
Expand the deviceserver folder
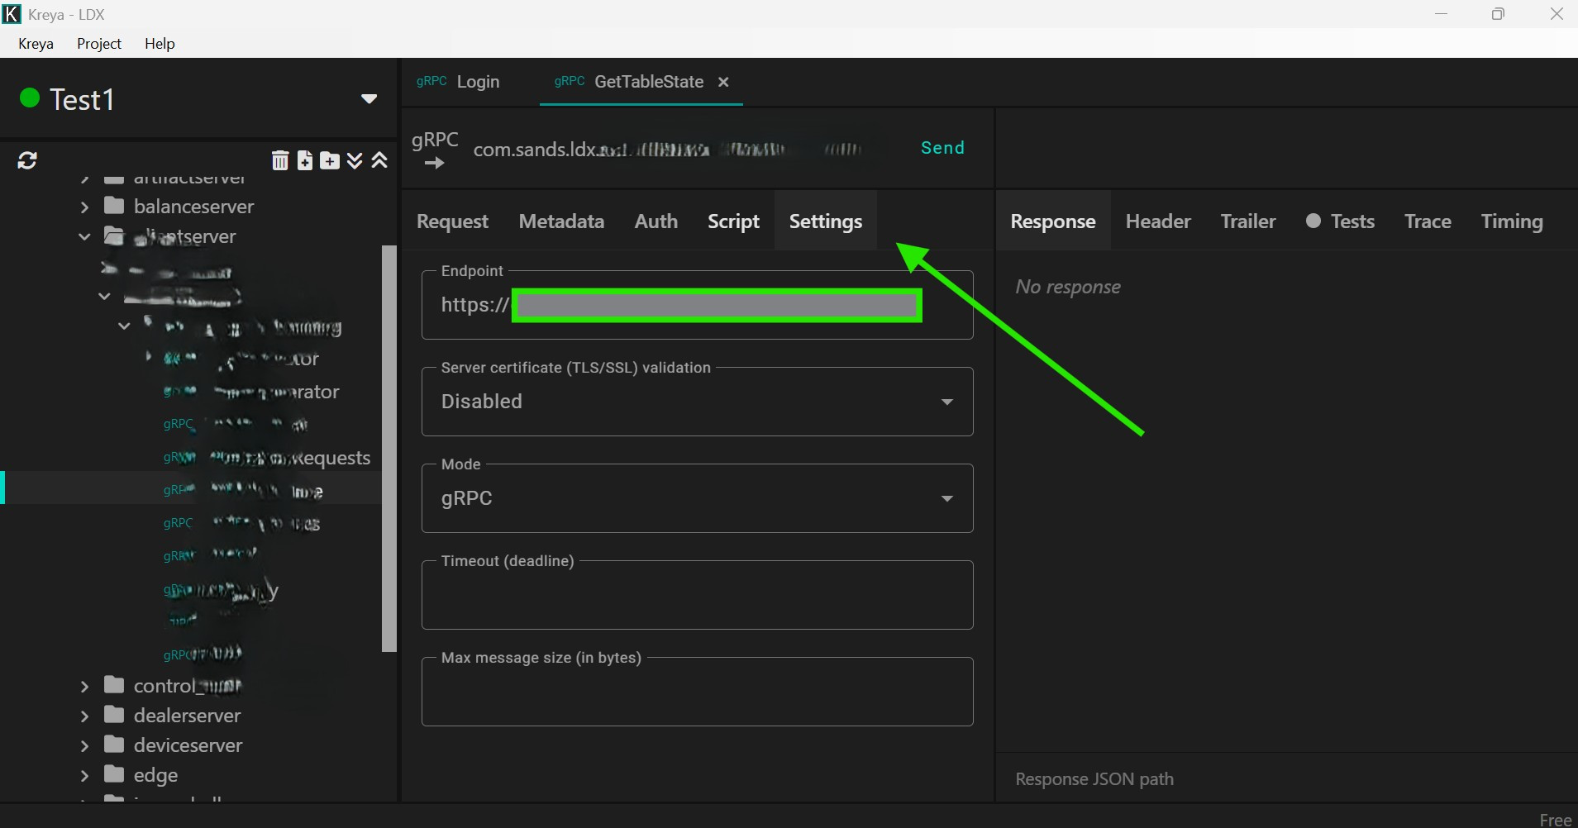click(x=84, y=745)
